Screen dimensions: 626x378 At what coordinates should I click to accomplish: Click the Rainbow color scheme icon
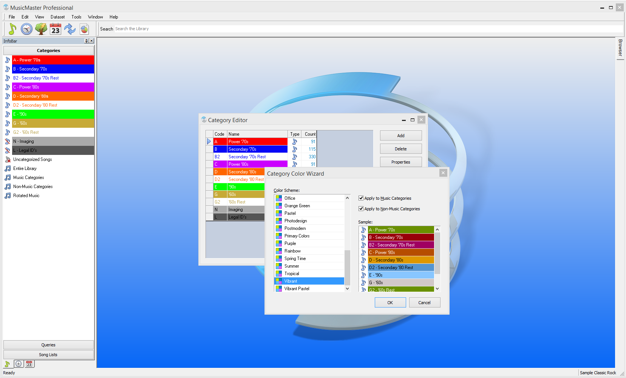click(279, 251)
